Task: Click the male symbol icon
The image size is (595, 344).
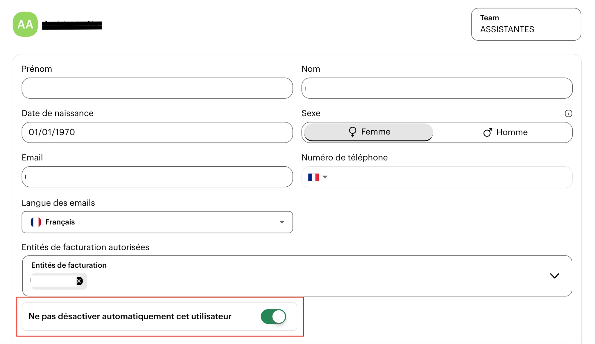Action: (488, 132)
